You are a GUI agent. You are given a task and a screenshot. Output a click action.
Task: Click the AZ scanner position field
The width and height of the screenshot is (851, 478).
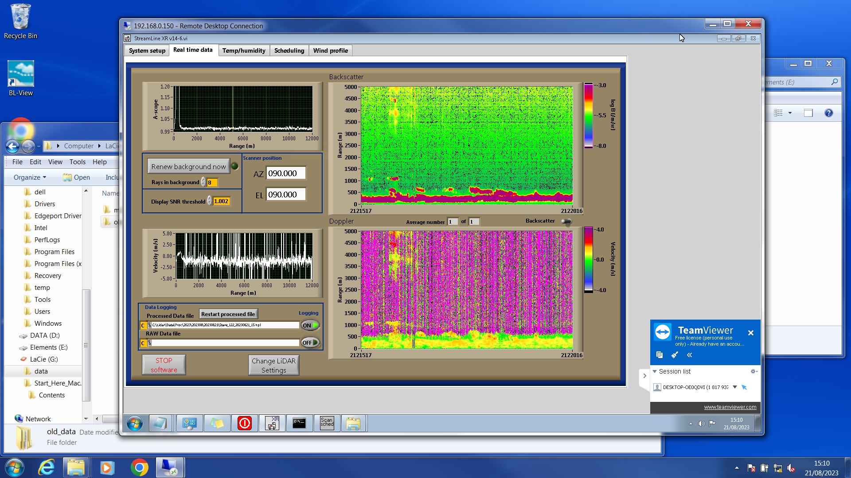pyautogui.click(x=286, y=173)
